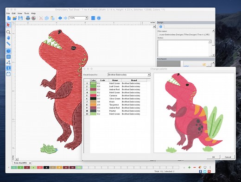Viewport: 241px width, 182px height.
Task: Click the dinosaur preview in Change palette dialog
Action: tap(194, 113)
